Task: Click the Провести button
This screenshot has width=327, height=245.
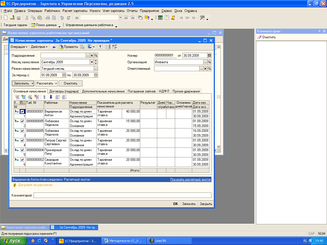Action: pos(69,47)
